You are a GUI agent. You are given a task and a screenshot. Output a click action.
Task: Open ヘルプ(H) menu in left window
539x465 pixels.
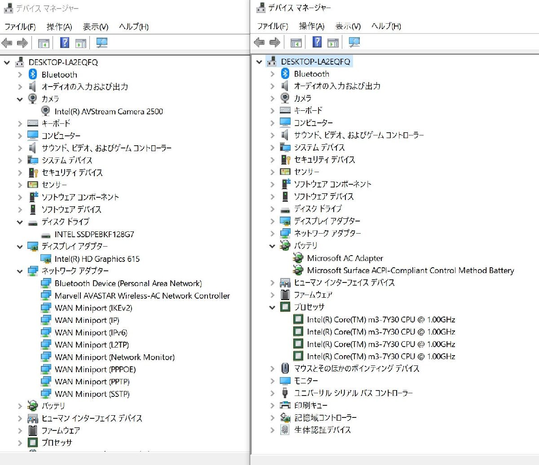134,27
